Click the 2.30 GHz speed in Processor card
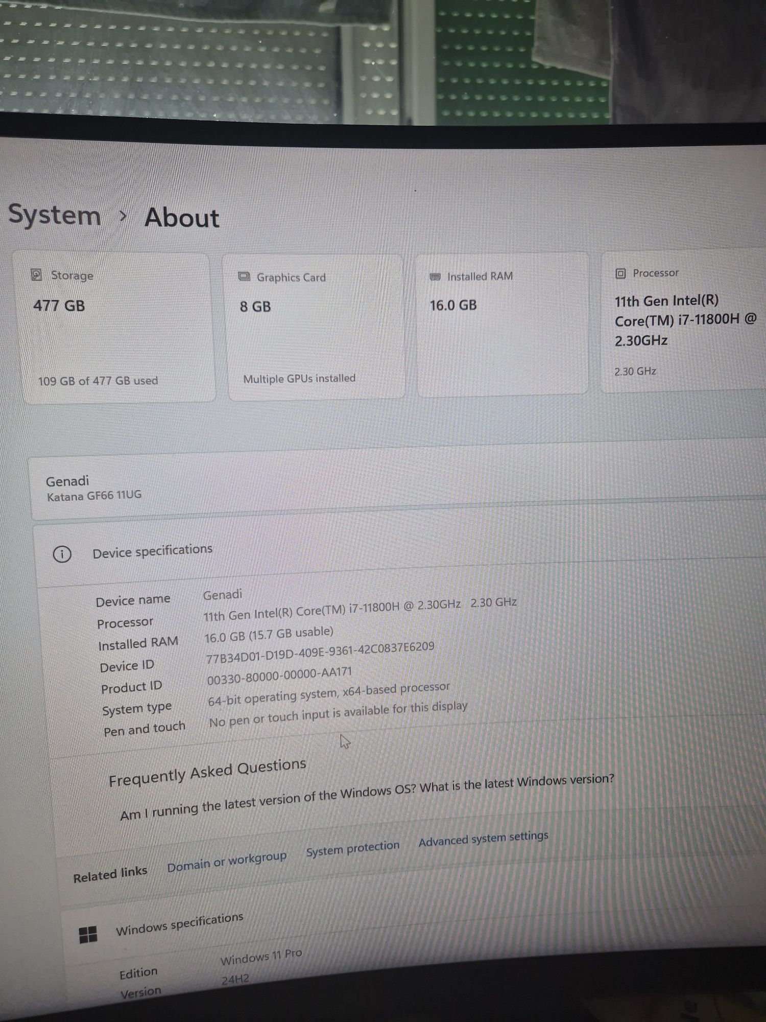766x1022 pixels. (635, 371)
